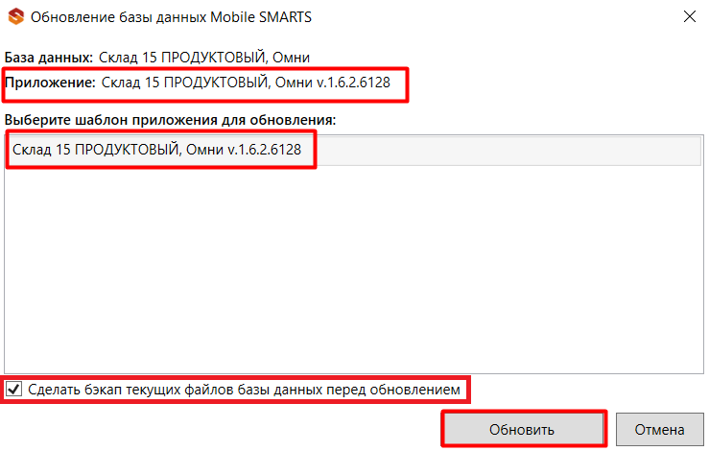Click the Mobile SMARTS logo icon
The width and height of the screenshot is (709, 451).
15,16
